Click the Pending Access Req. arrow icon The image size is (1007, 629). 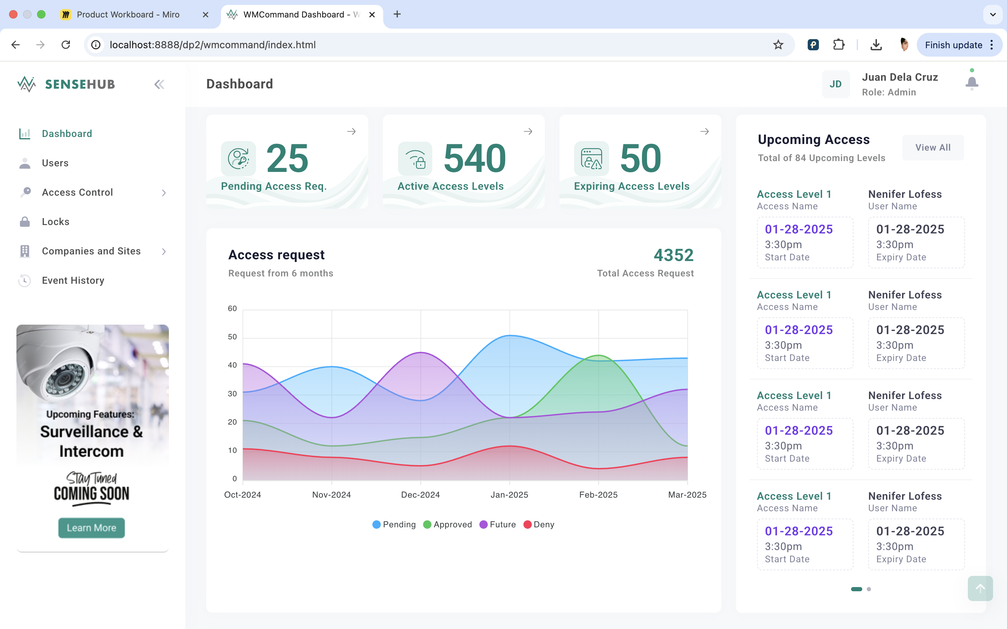351,131
